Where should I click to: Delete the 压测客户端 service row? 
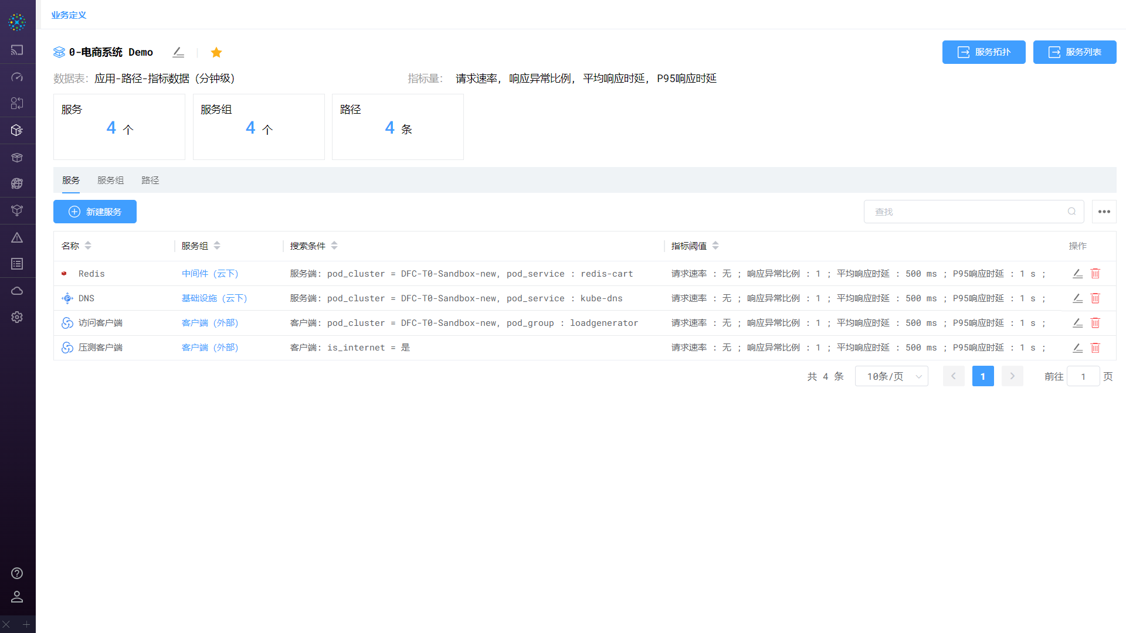[1095, 348]
